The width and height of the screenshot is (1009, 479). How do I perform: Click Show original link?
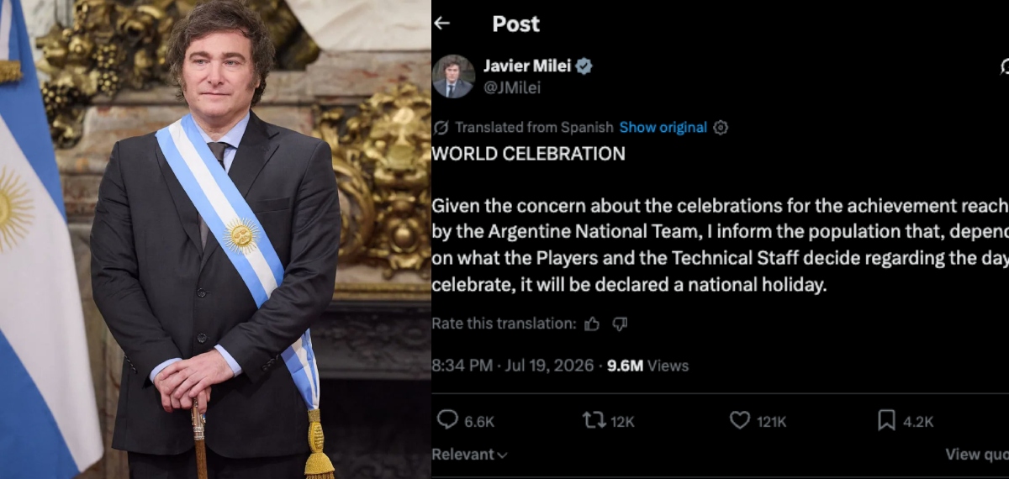point(663,128)
